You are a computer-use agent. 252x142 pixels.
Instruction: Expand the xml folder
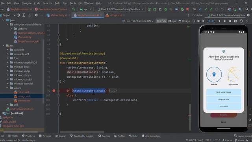coord(7,105)
